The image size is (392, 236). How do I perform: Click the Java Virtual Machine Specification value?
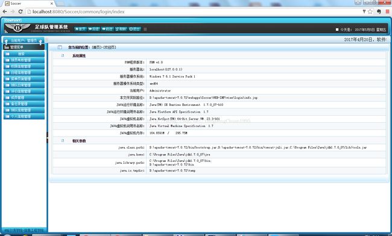pyautogui.click(x=182, y=126)
